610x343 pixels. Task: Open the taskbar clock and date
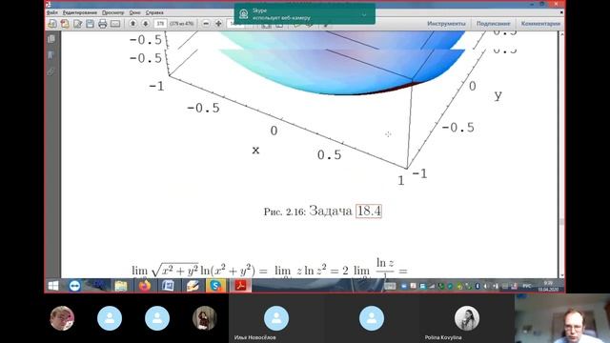(548, 286)
